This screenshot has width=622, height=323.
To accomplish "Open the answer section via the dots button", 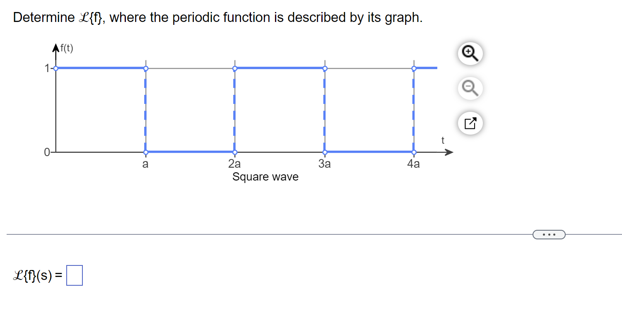I will point(549,234).
